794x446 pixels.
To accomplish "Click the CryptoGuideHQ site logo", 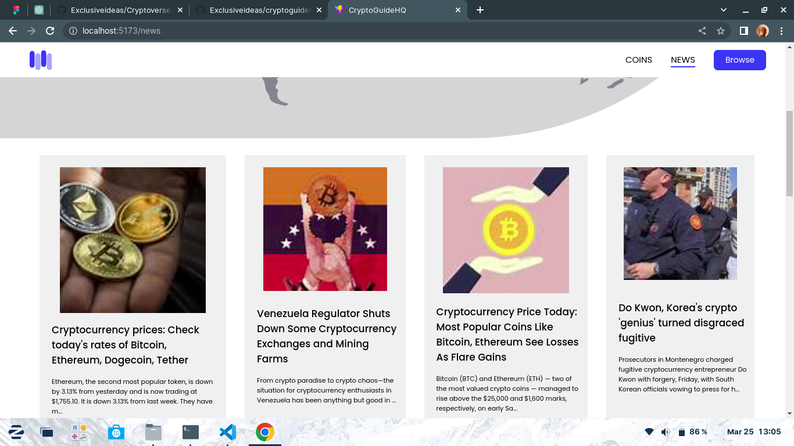I will pos(41,59).
